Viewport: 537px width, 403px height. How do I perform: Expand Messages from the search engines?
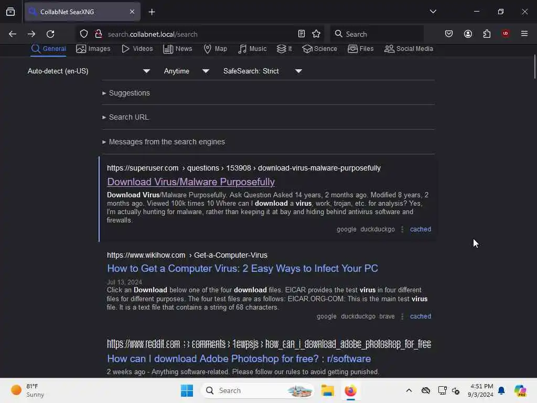click(164, 142)
